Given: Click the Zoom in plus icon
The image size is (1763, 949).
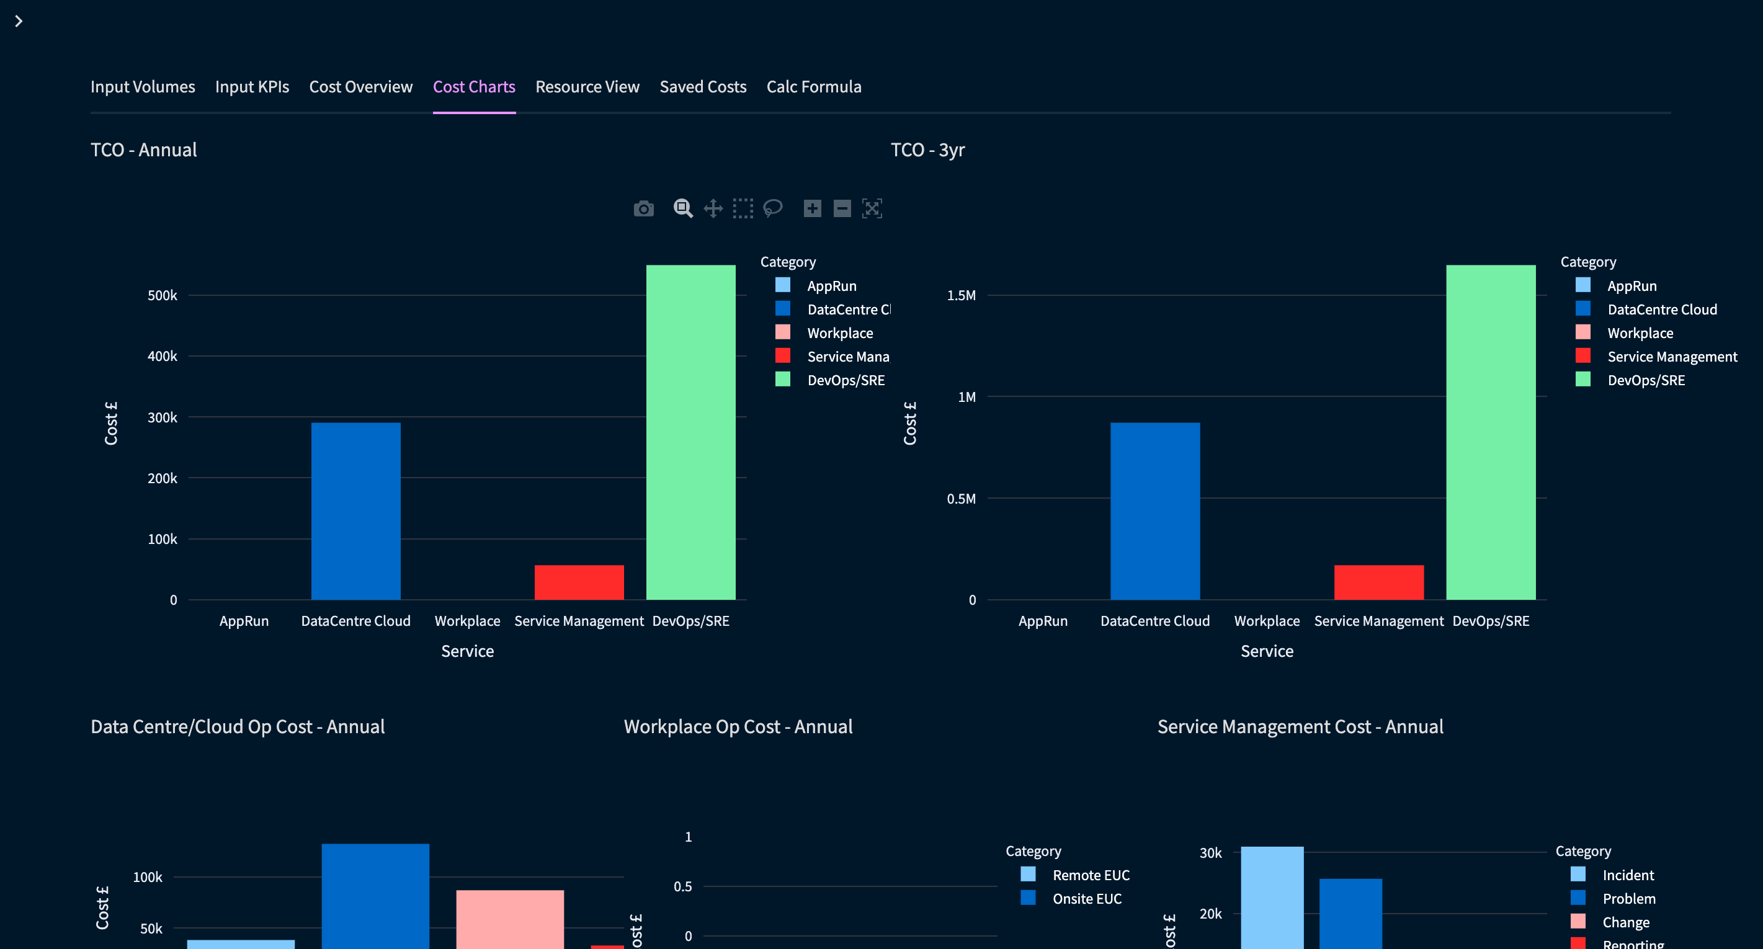Looking at the screenshot, I should 813,208.
